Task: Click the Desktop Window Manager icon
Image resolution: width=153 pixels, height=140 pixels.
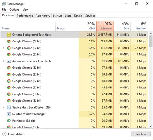Action: [9, 114]
